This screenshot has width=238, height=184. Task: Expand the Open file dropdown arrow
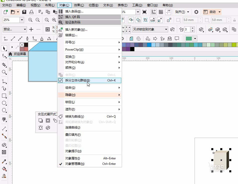[18, 12]
